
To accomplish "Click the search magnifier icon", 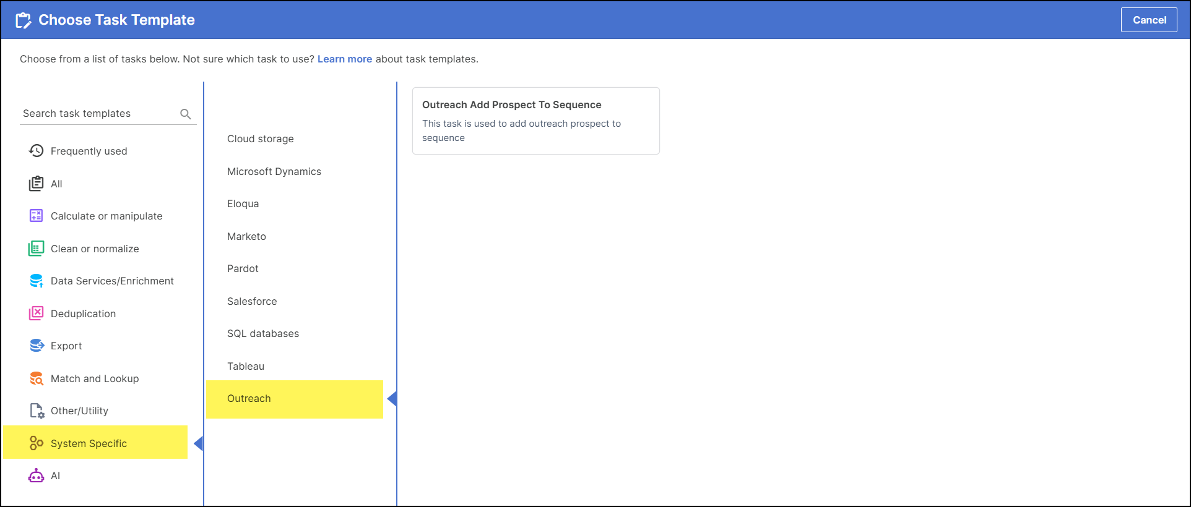I will [185, 114].
